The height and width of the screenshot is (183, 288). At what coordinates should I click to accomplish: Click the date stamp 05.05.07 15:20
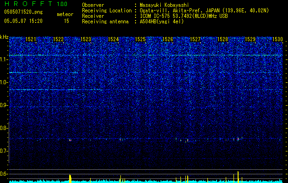point(23,21)
